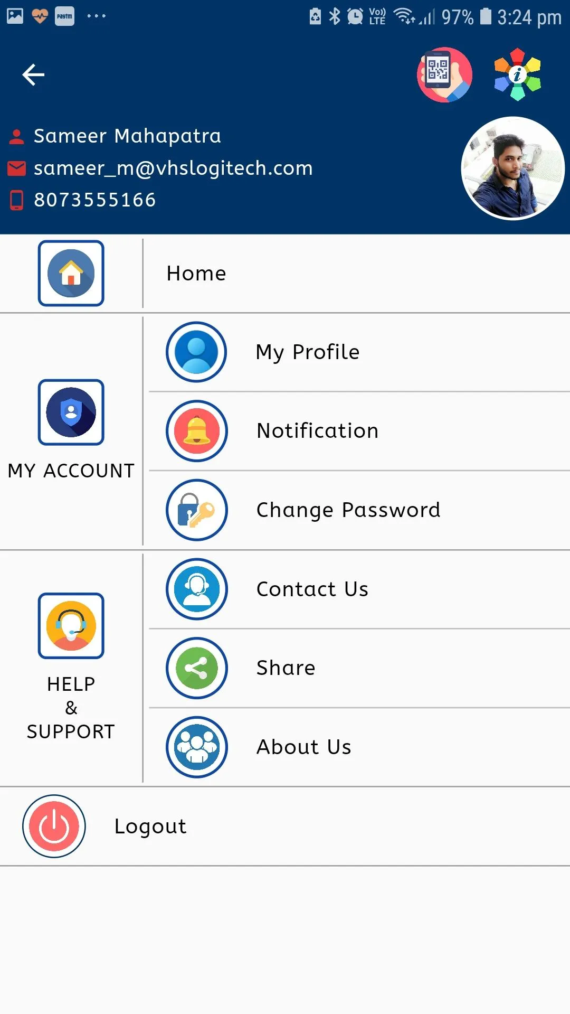This screenshot has width=570, height=1014.
Task: Tap the Home house icon
Action: [x=71, y=273]
